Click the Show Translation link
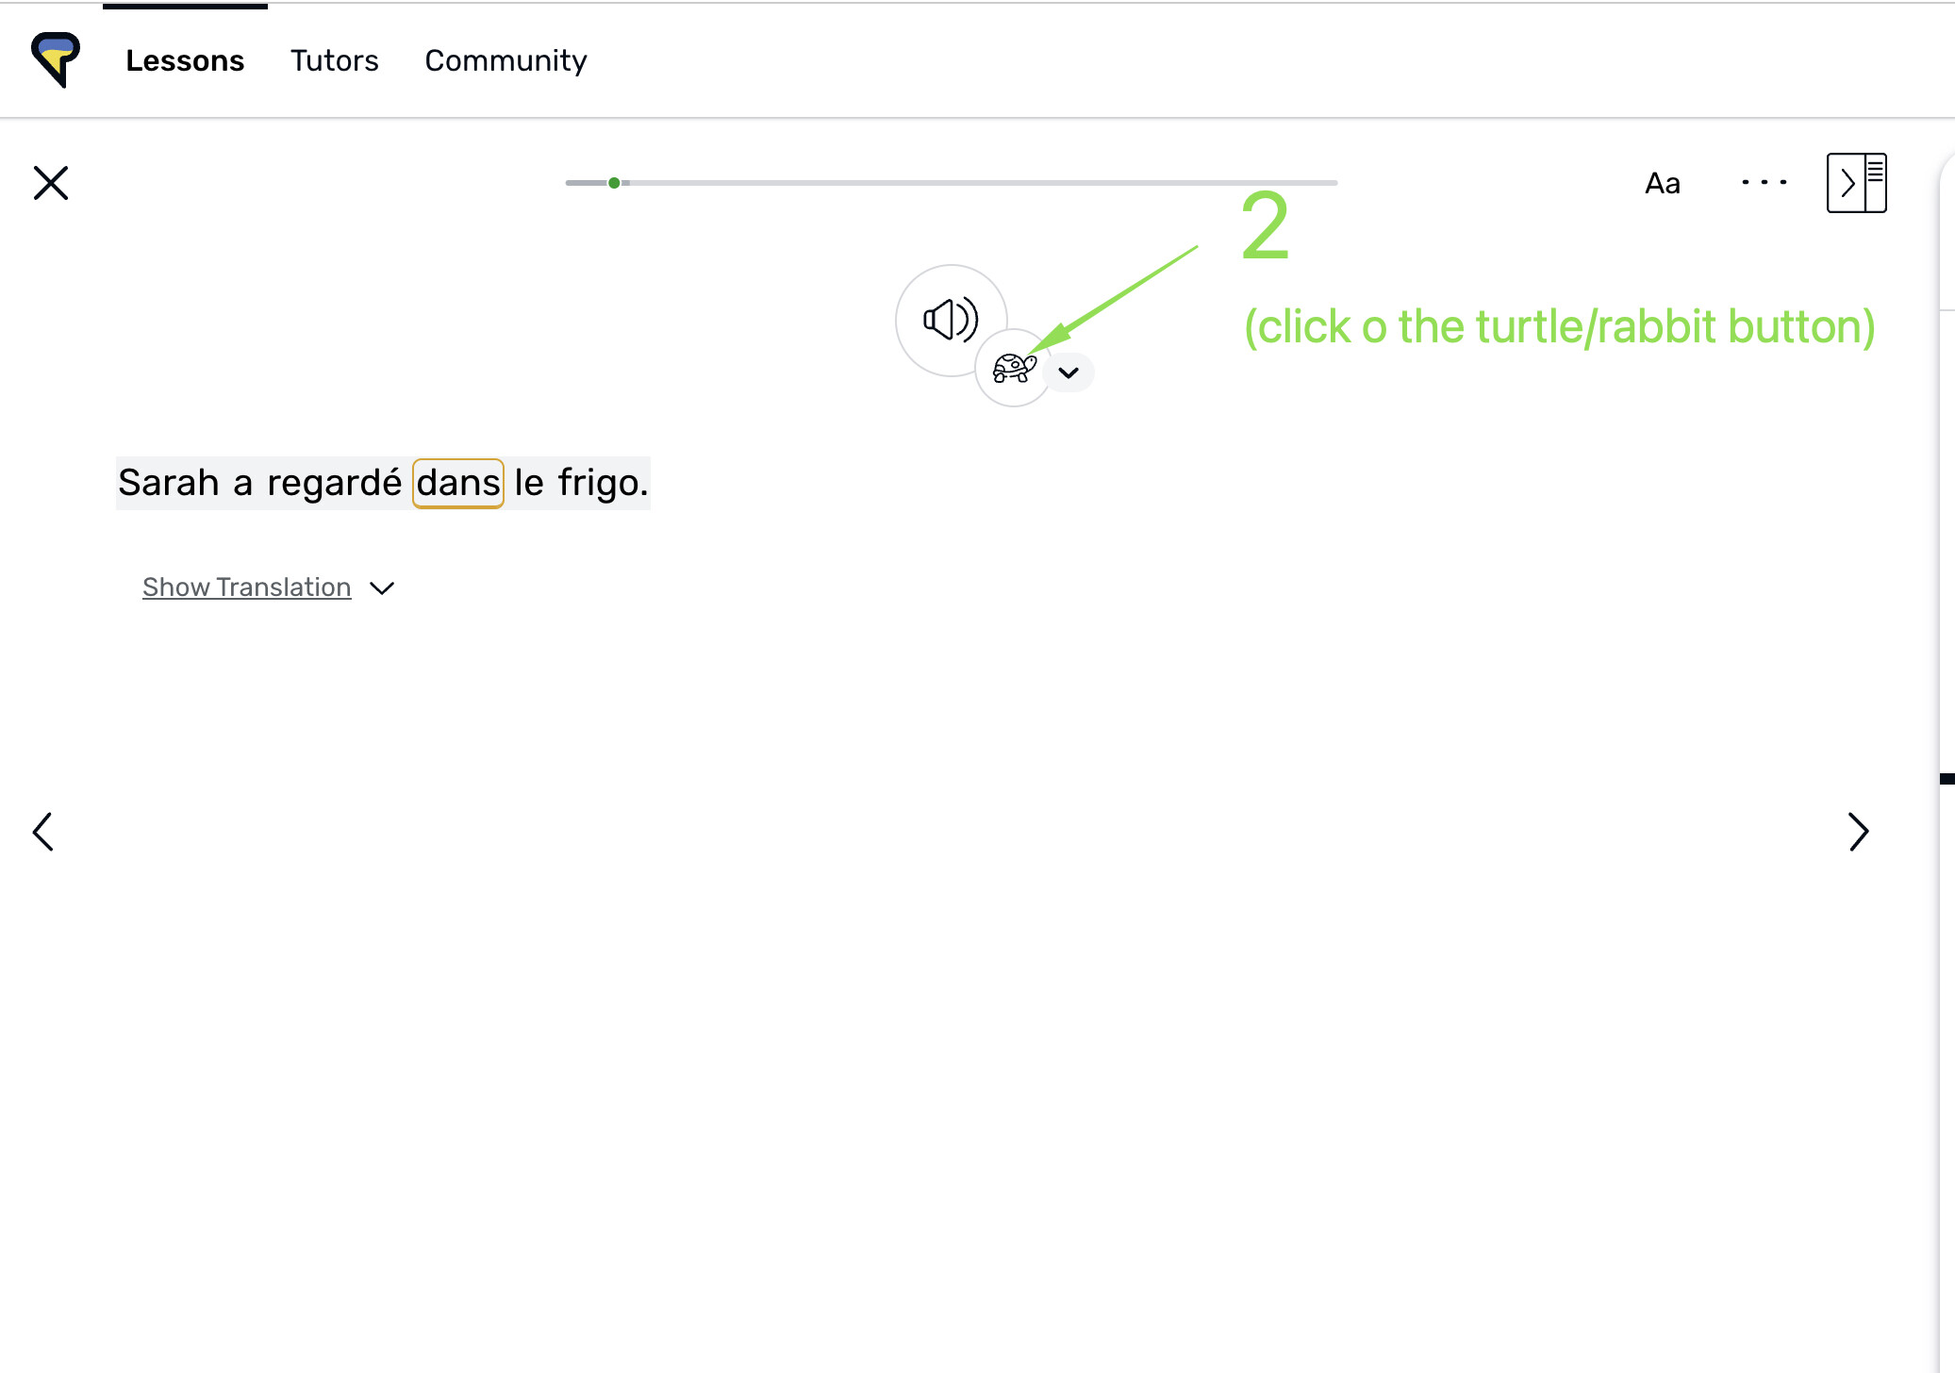1955x1373 pixels. click(x=246, y=587)
